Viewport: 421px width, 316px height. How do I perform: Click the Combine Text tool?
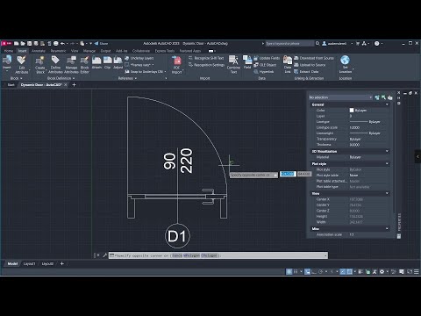233,64
